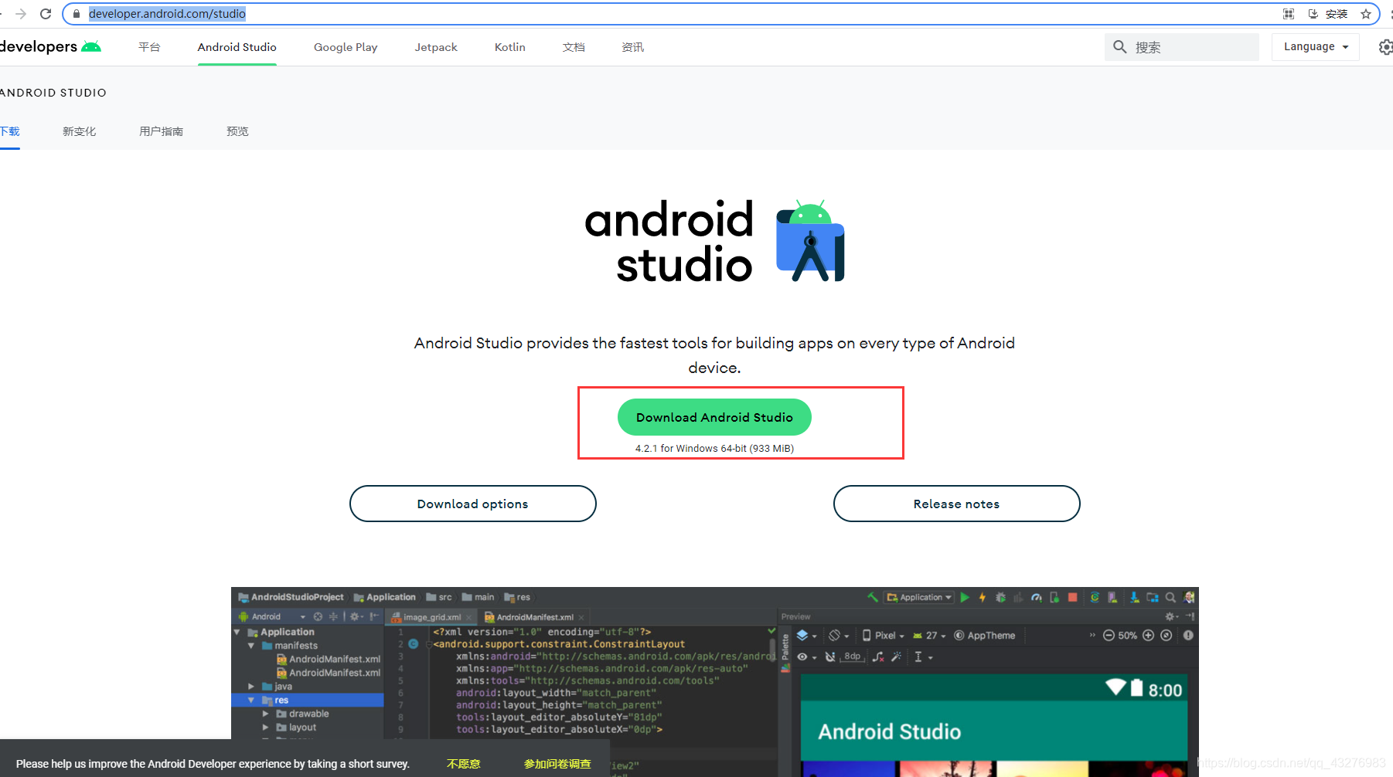Open the Kotlin tab
This screenshot has height=777, width=1393.
tap(510, 47)
